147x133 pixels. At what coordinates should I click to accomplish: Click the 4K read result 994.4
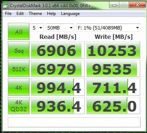tap(58, 87)
